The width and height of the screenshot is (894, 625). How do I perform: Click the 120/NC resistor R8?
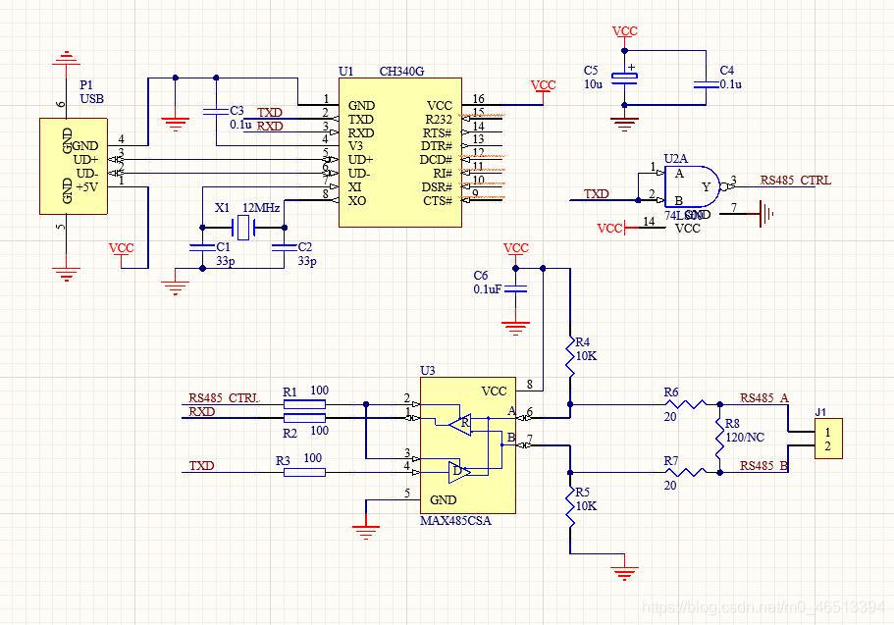click(719, 436)
